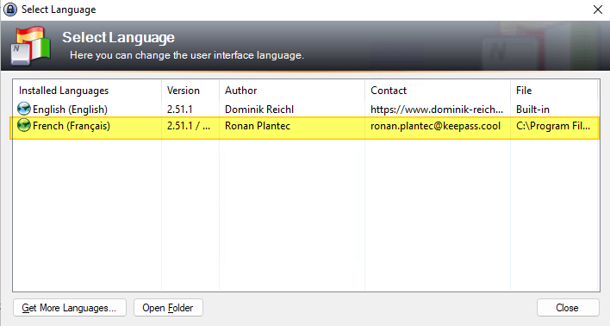Click the Open Folder button
The image size is (610, 326).
coord(168,308)
